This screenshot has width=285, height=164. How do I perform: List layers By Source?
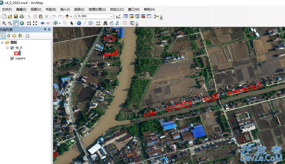9,36
